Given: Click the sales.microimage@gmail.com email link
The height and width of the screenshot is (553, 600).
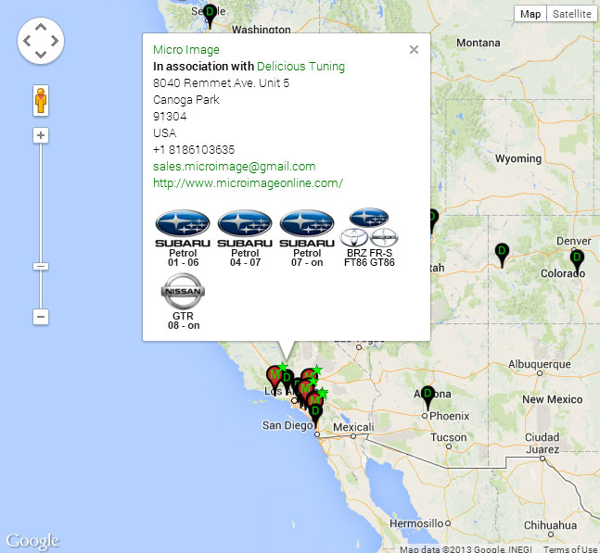Looking at the screenshot, I should pos(235,167).
